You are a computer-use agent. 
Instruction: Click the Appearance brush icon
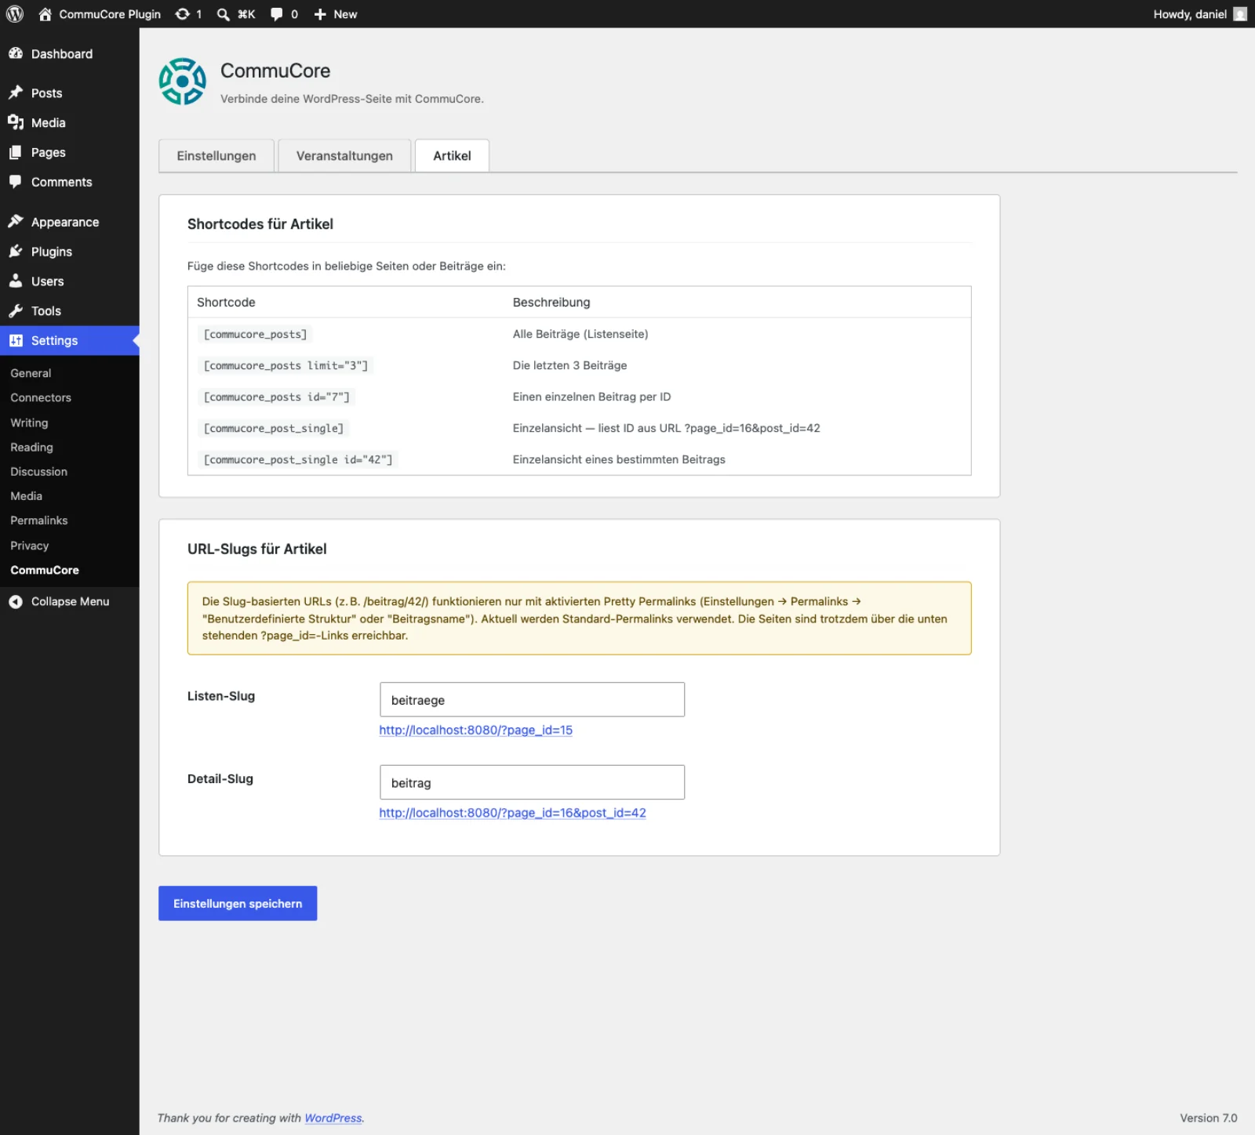coord(16,222)
